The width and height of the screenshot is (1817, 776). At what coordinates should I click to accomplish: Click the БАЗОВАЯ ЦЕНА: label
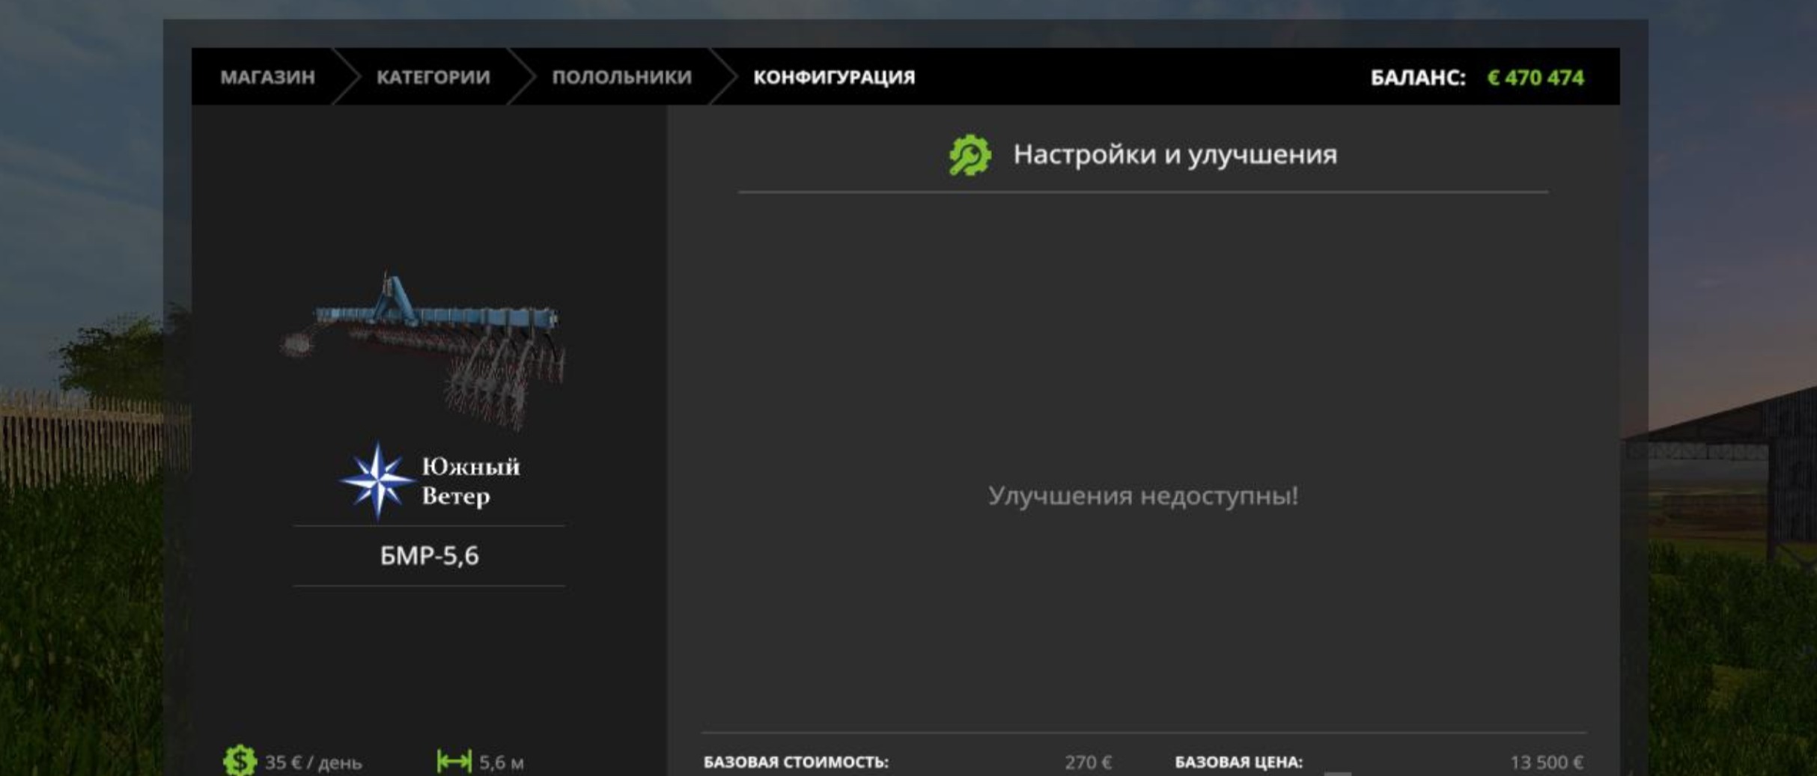[x=1238, y=762]
